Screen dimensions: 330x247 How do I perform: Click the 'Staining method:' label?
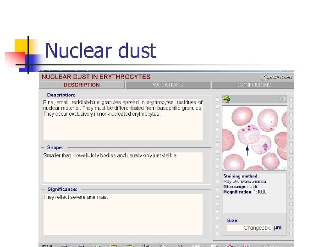241,176
